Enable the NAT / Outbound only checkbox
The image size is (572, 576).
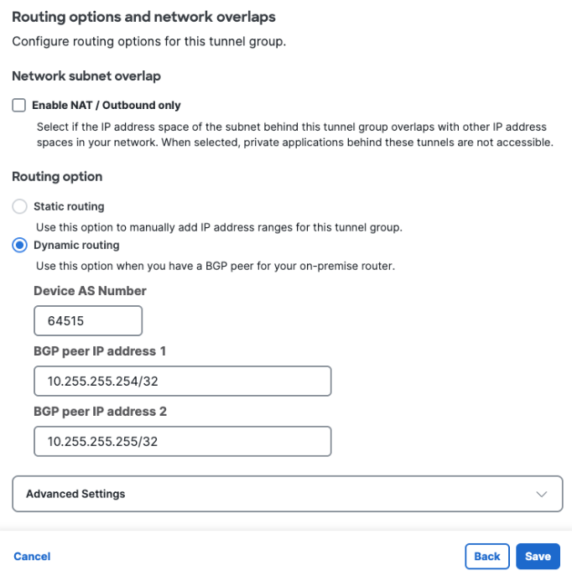[18, 105]
